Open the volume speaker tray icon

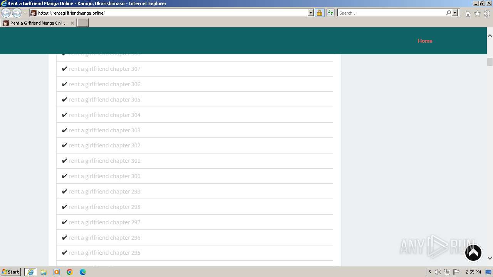(x=438, y=272)
